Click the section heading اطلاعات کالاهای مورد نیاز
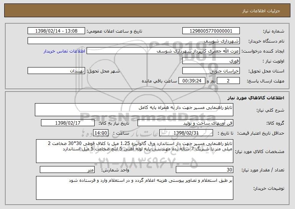 click(256, 98)
